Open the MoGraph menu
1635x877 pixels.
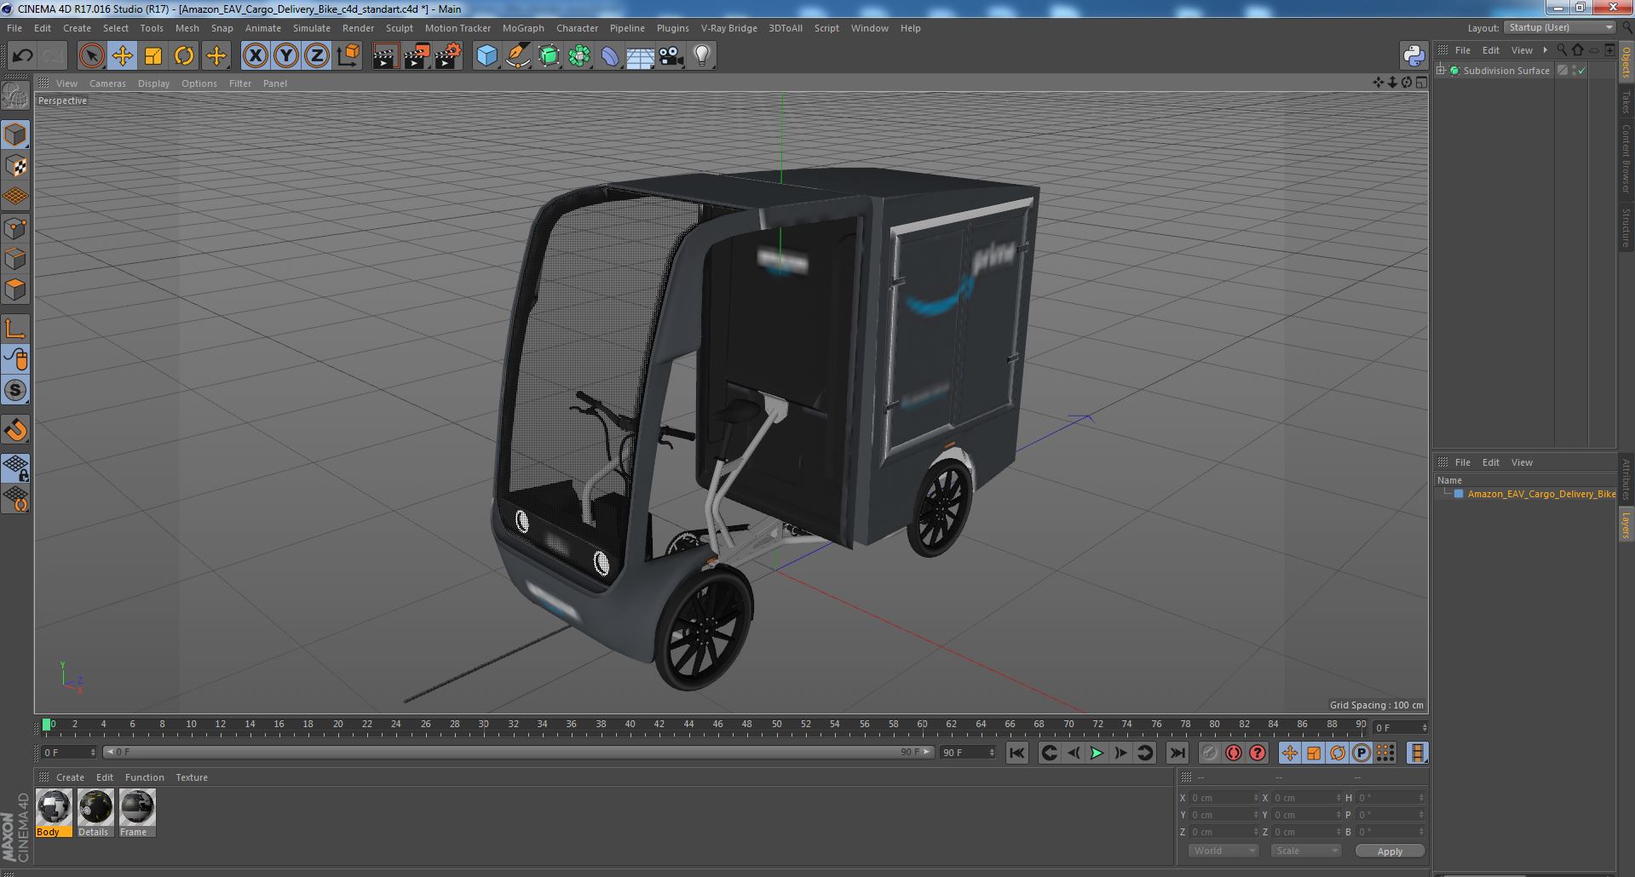pyautogui.click(x=523, y=28)
